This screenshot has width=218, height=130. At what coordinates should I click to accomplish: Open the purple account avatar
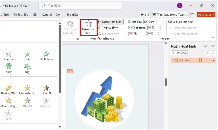click(x=180, y=5)
